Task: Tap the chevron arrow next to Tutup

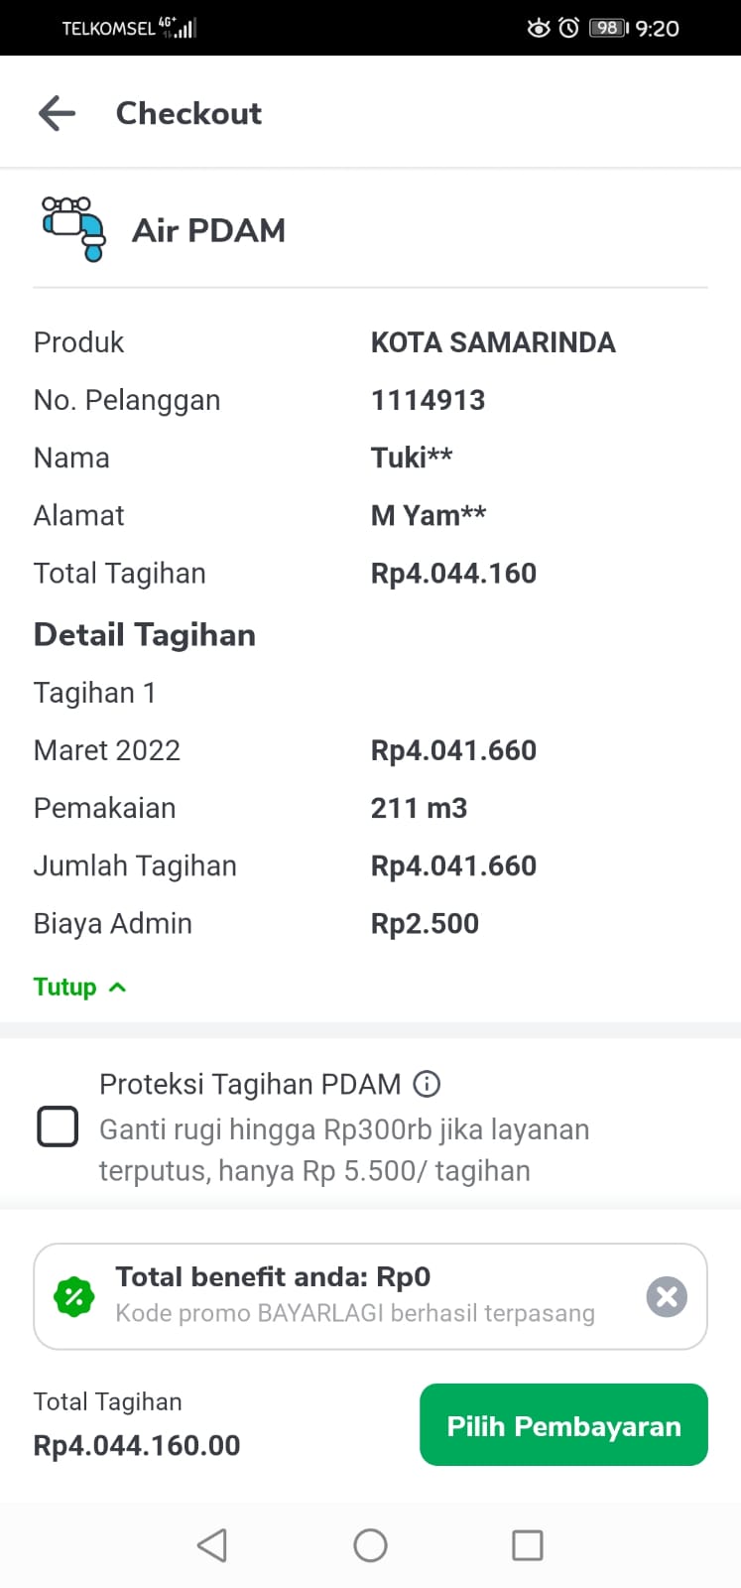Action: 117,987
